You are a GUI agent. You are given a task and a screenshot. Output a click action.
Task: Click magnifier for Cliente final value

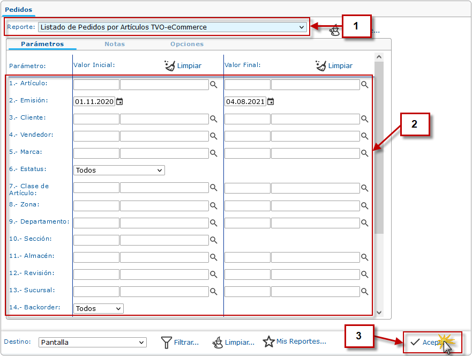[x=364, y=118]
